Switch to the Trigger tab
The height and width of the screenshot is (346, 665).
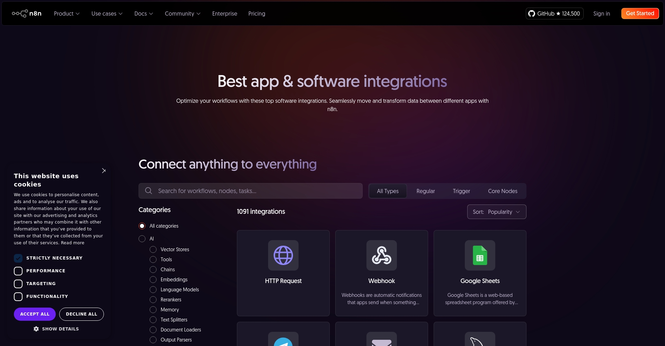461,191
